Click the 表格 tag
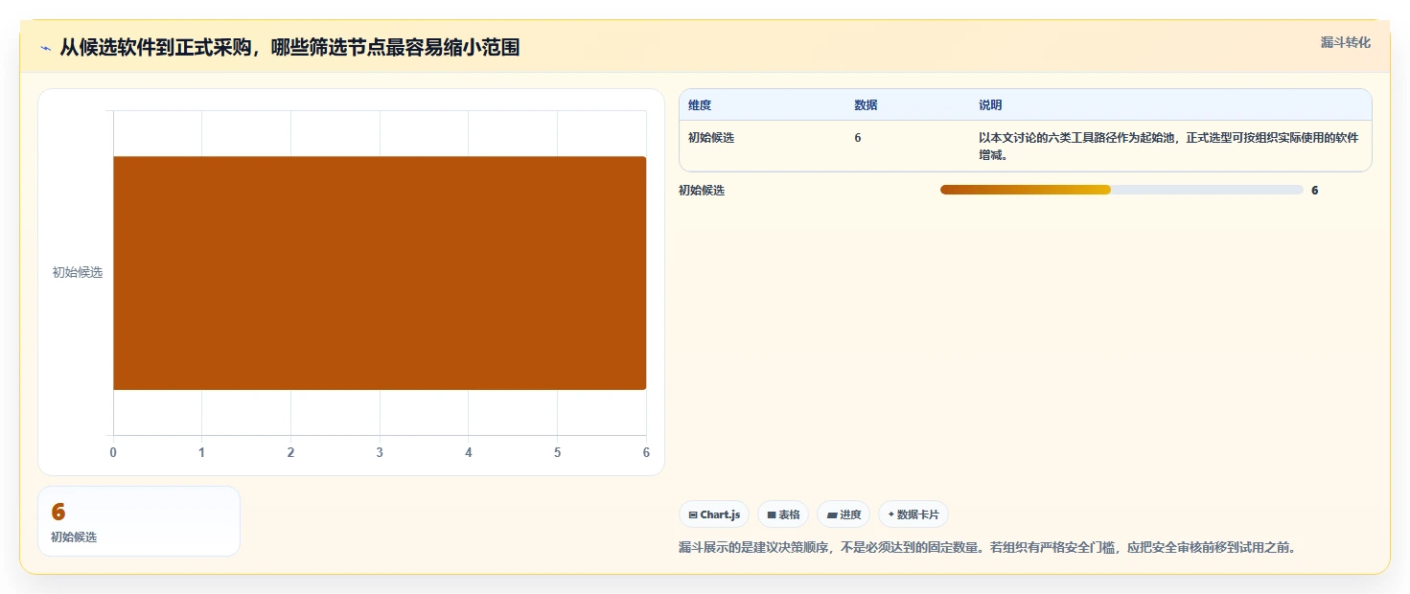Image resolution: width=1410 pixels, height=594 pixels. pos(783,514)
